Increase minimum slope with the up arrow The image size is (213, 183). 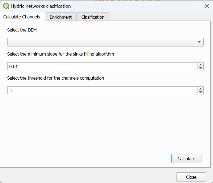200,65
